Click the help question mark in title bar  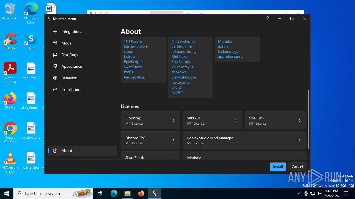click(267, 18)
